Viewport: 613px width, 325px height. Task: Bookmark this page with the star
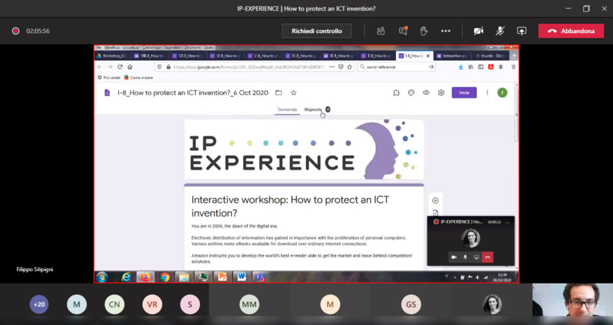(350, 67)
